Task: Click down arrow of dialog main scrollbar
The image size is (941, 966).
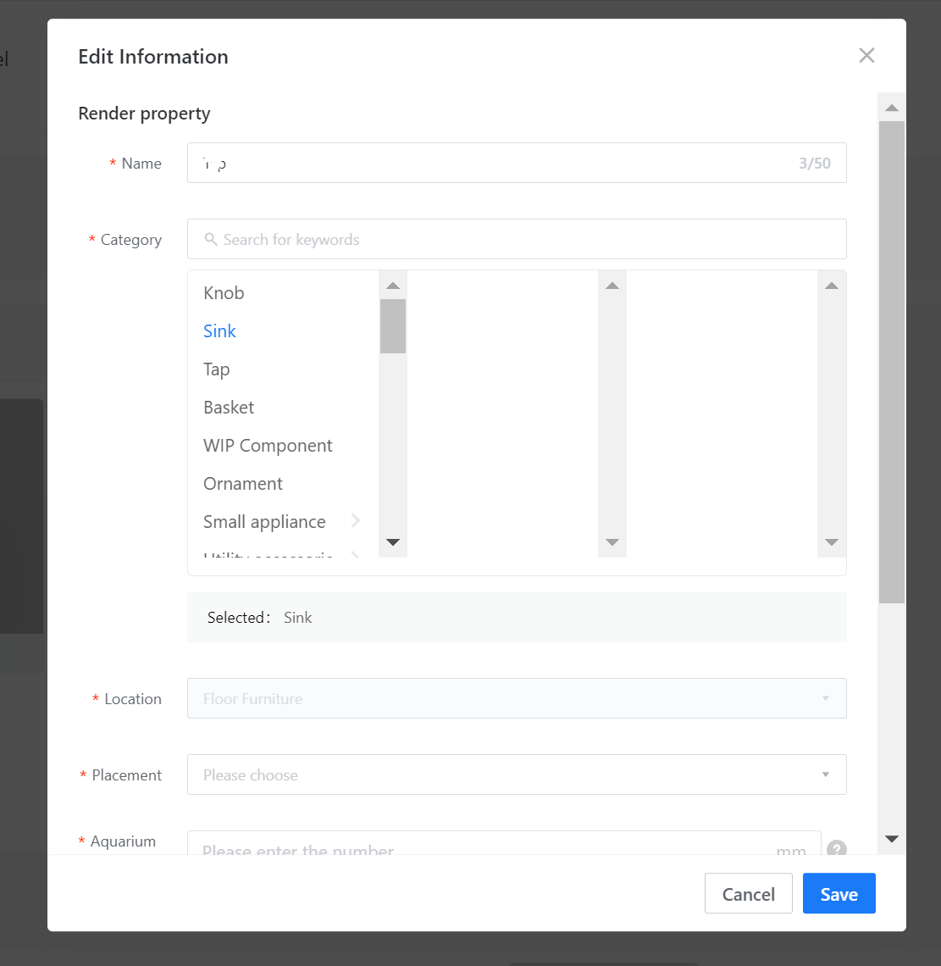Action: pos(891,839)
